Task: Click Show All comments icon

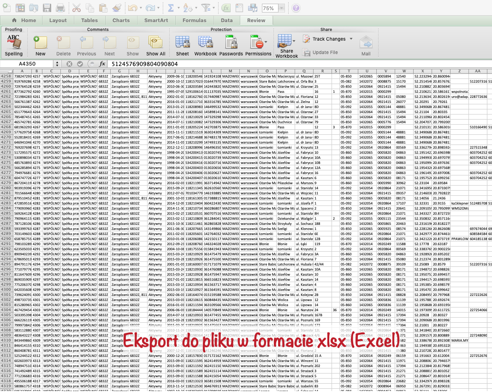Action: click(x=156, y=45)
